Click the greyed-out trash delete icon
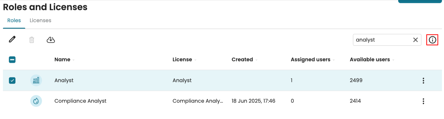Image resolution: width=444 pixels, height=119 pixels. (32, 40)
